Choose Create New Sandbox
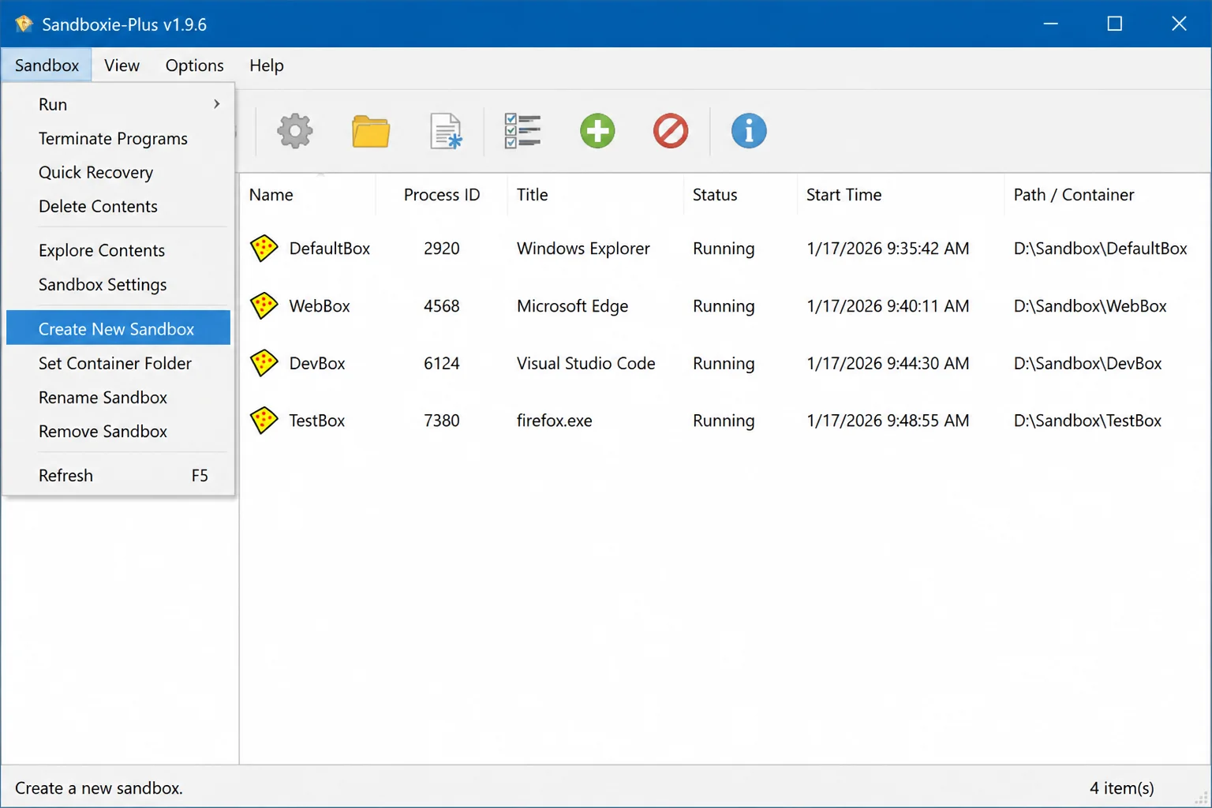Viewport: 1212px width, 808px height. click(118, 328)
